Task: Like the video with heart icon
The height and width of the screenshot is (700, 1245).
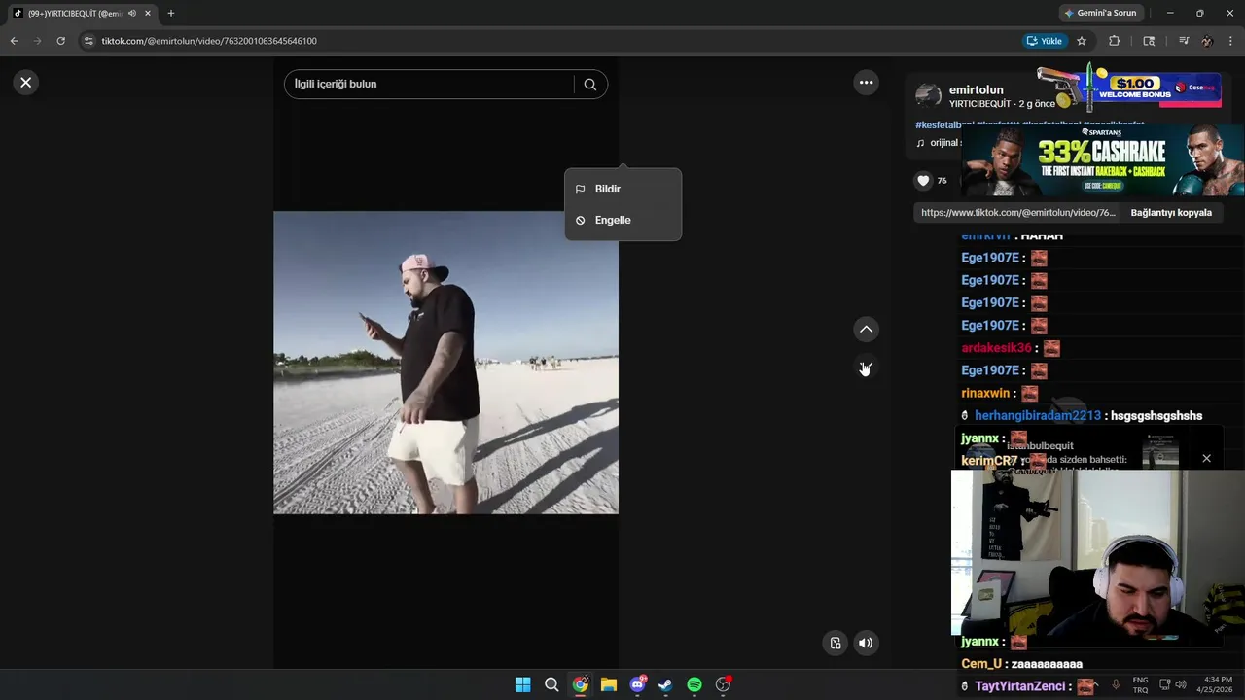Action: [924, 180]
